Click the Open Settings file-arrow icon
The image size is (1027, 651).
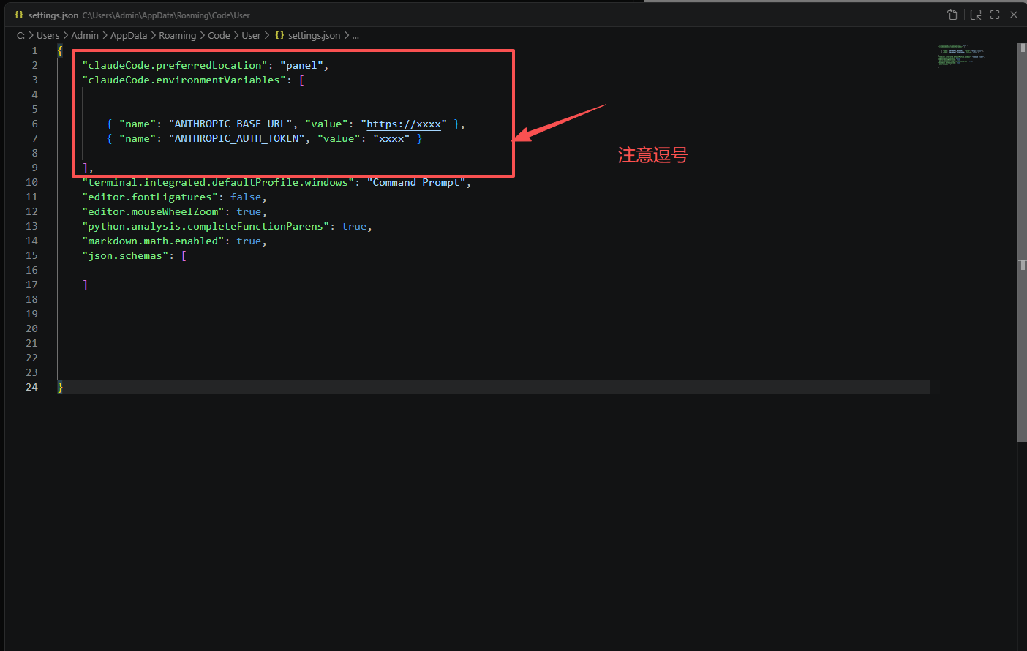[x=952, y=15]
